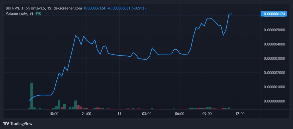
Task: Click the 18:00 time axis label
Action: pos(54,114)
